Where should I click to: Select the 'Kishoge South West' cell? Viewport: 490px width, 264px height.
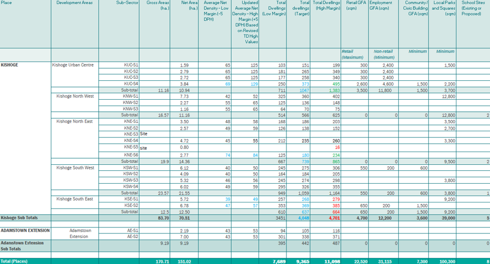(x=75, y=168)
